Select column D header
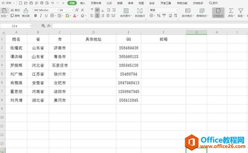 [x=93, y=32]
